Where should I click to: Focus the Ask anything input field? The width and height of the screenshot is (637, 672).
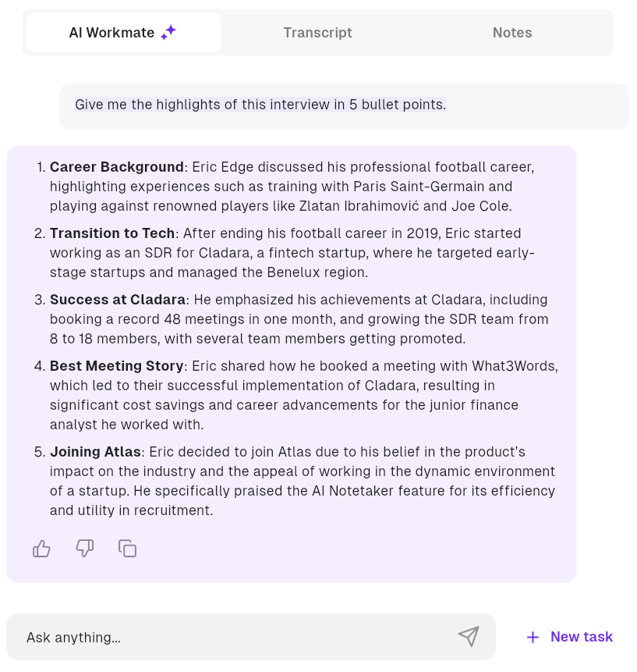(234, 637)
